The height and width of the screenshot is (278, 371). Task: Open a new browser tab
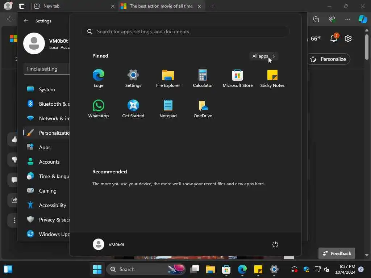[213, 6]
